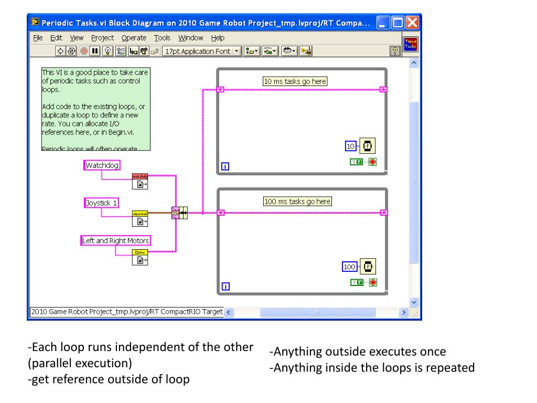This screenshot has height=403, width=537.
Task: Click the Abort Execution stop button
Action: [84, 51]
